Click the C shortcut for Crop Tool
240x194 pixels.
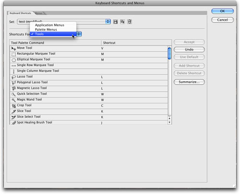pos(102,106)
